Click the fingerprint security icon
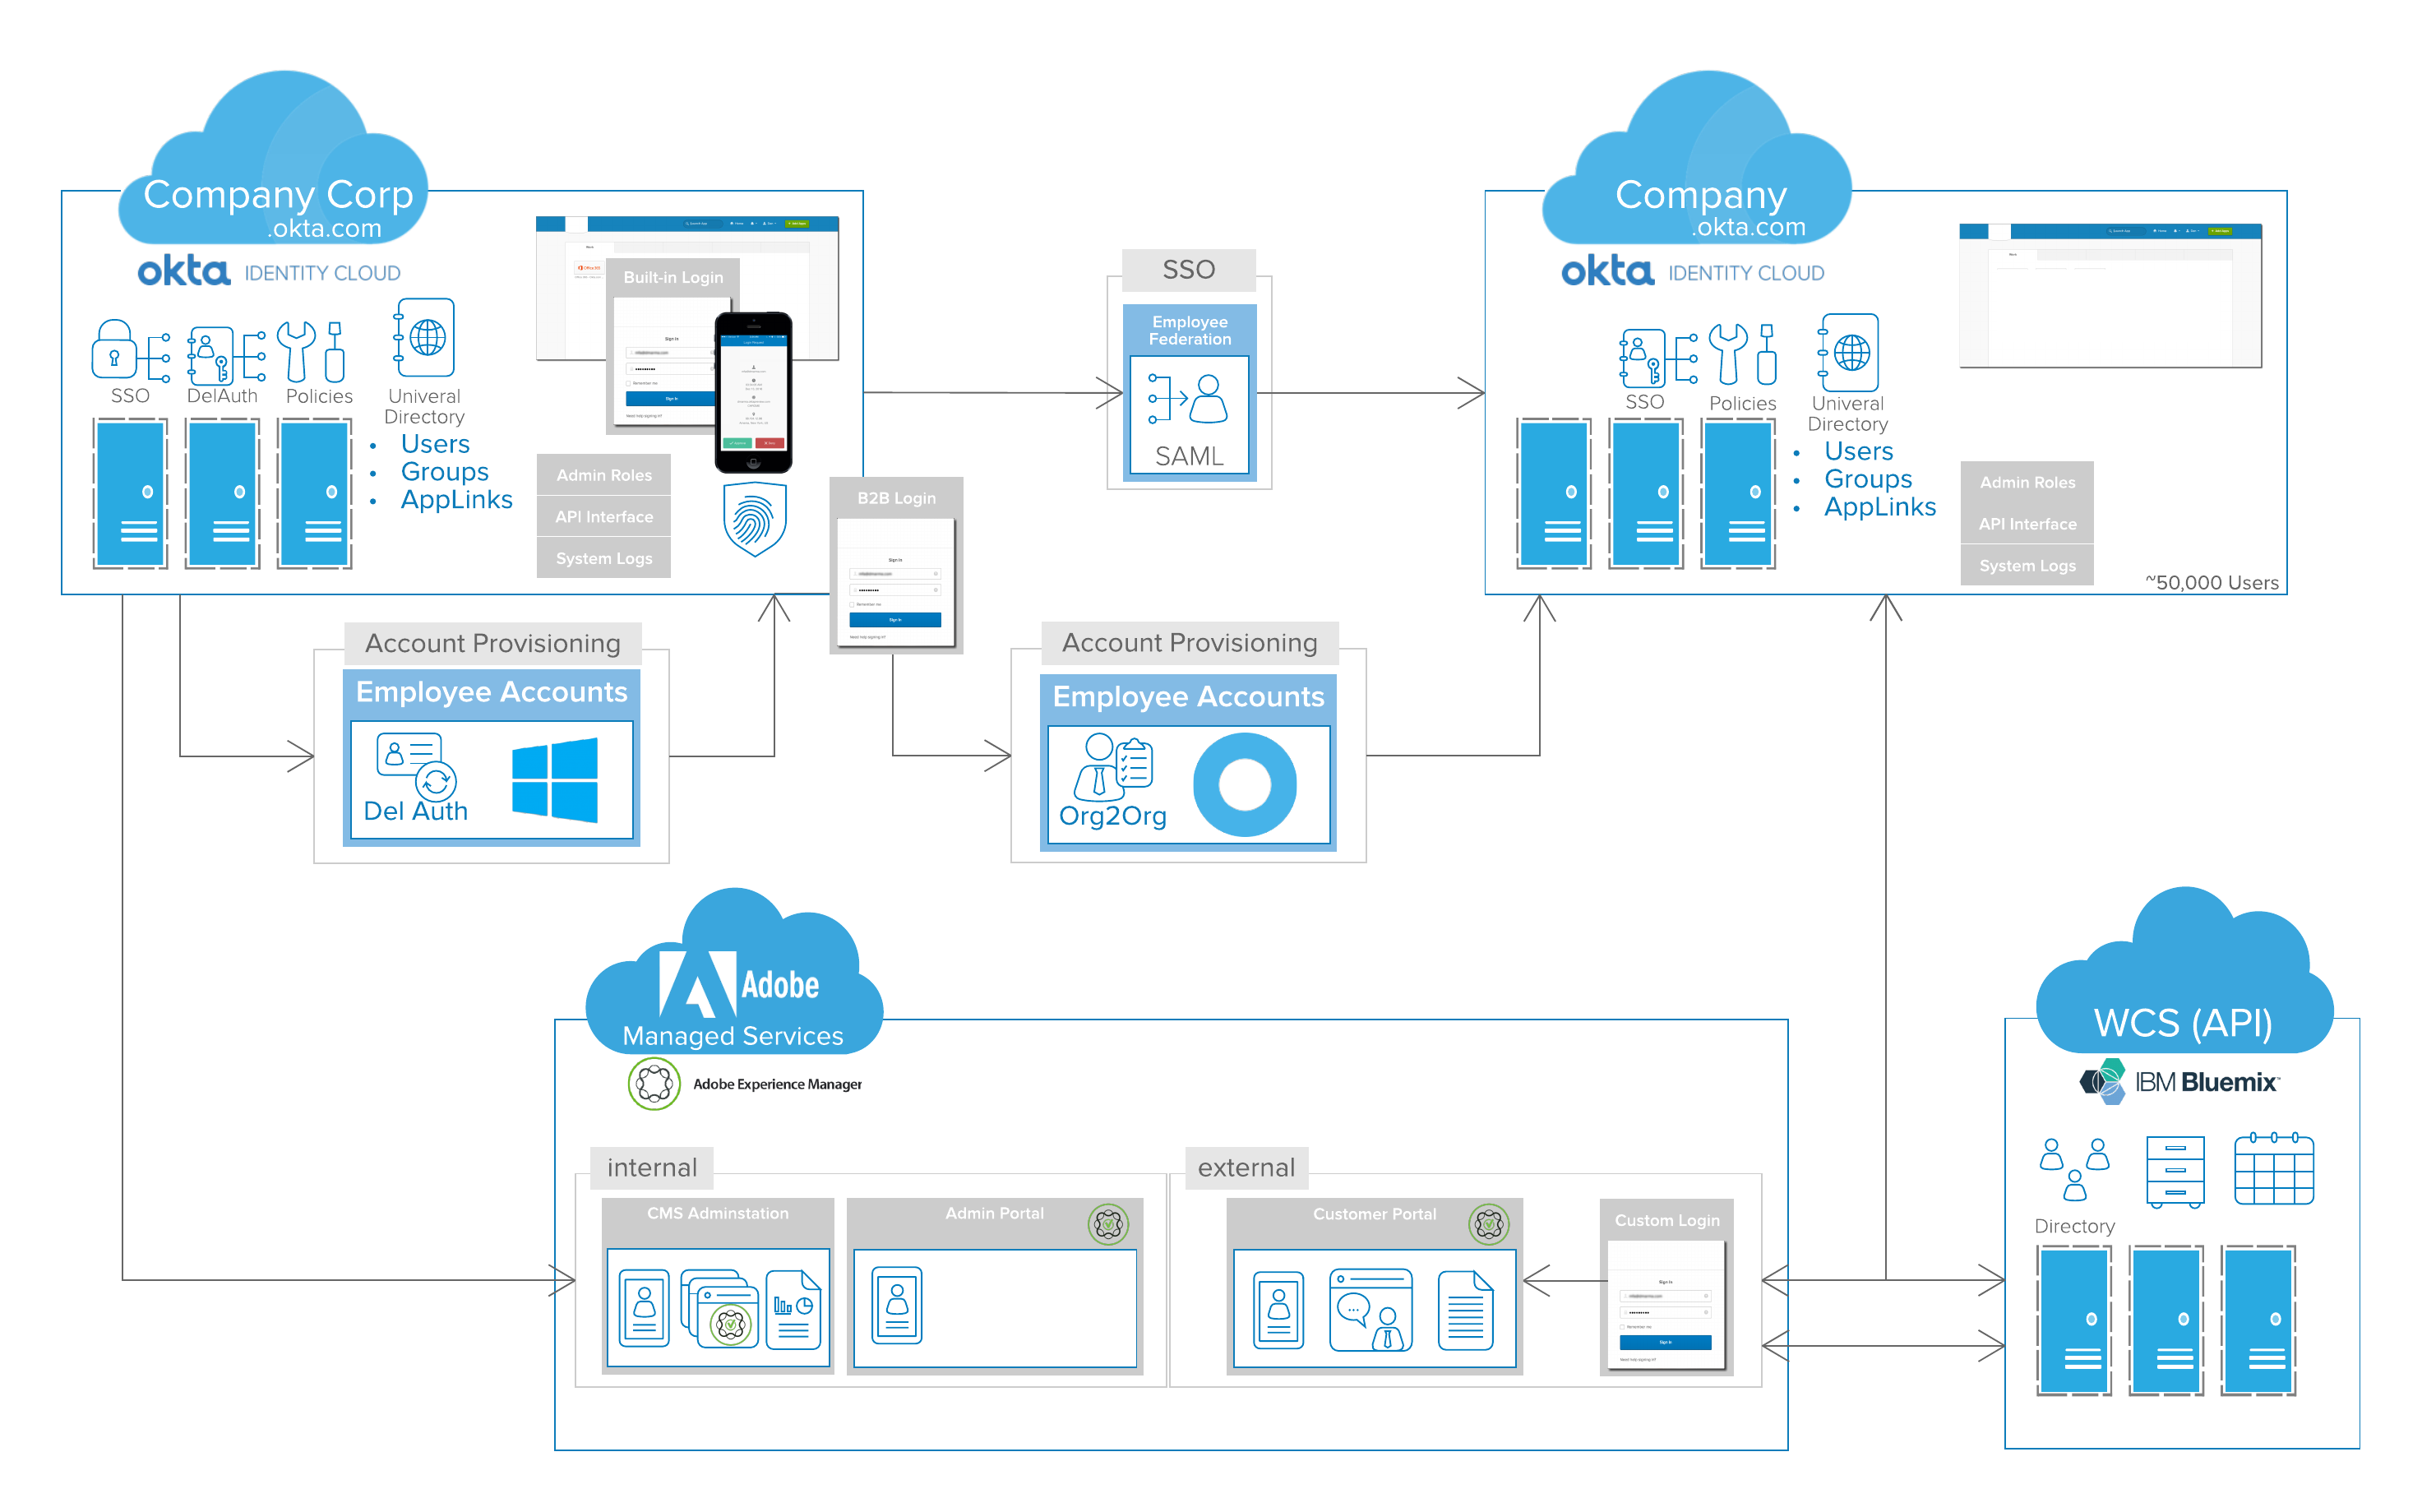The width and height of the screenshot is (2422, 1512). pyautogui.click(x=759, y=516)
